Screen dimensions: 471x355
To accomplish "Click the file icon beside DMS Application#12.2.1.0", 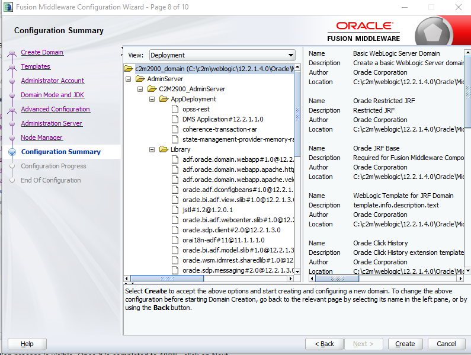I will (175, 119).
